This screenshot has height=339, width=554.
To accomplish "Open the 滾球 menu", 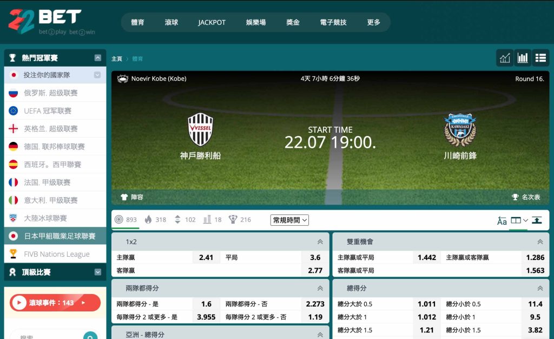I will [x=172, y=22].
